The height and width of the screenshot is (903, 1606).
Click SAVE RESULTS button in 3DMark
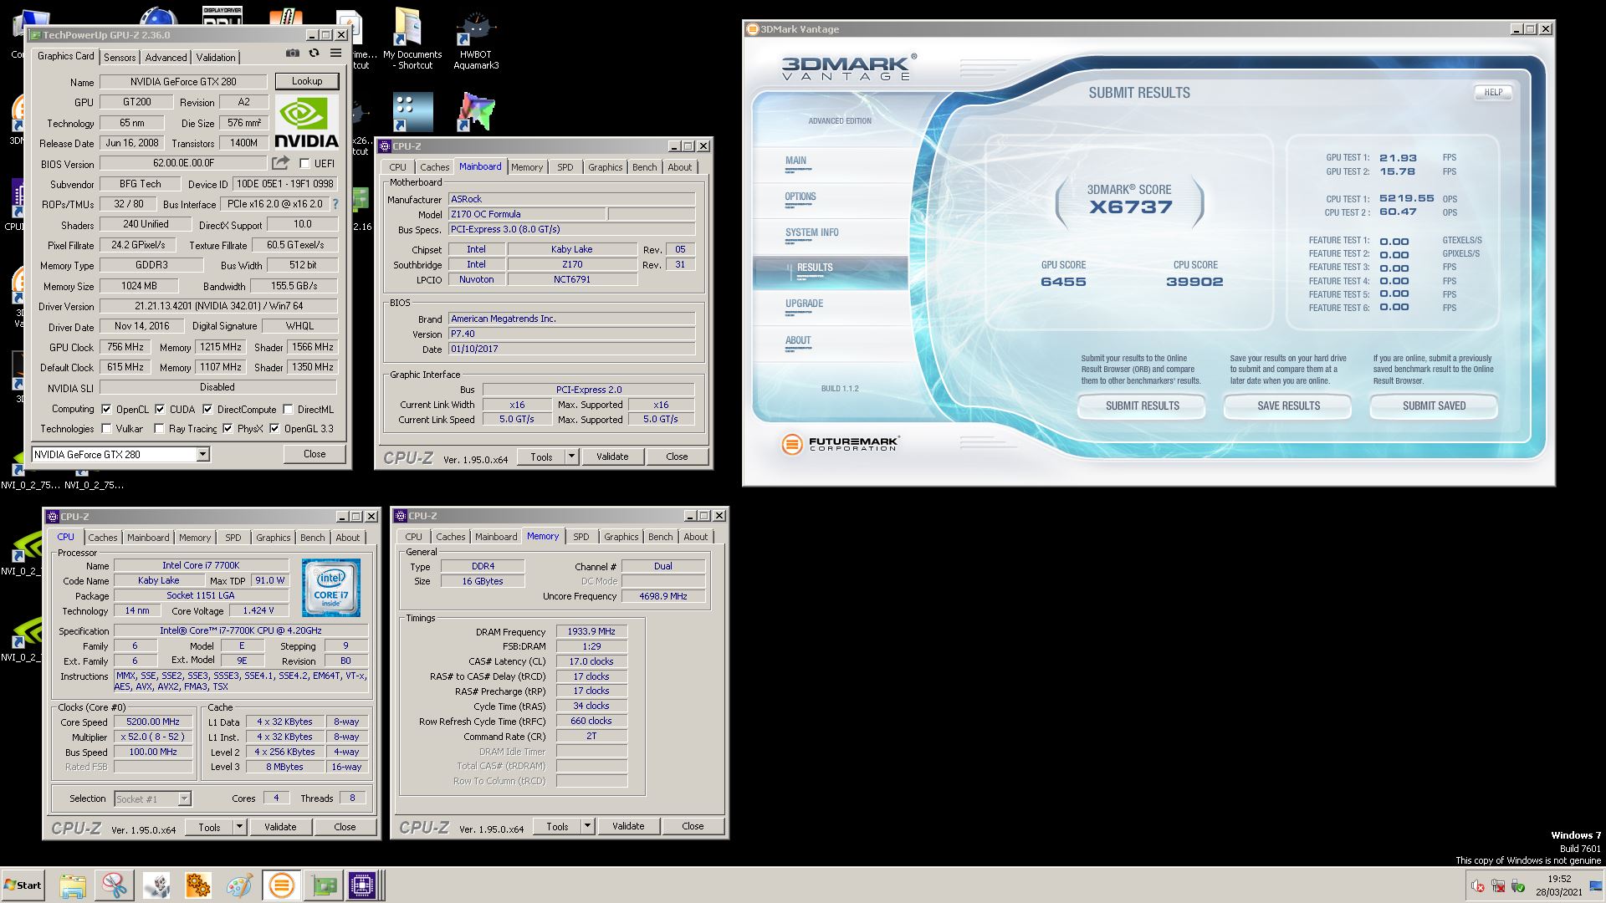click(x=1288, y=406)
